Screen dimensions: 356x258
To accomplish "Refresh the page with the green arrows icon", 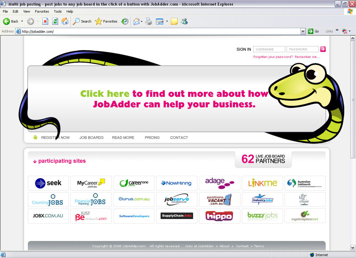I will 55,21.
